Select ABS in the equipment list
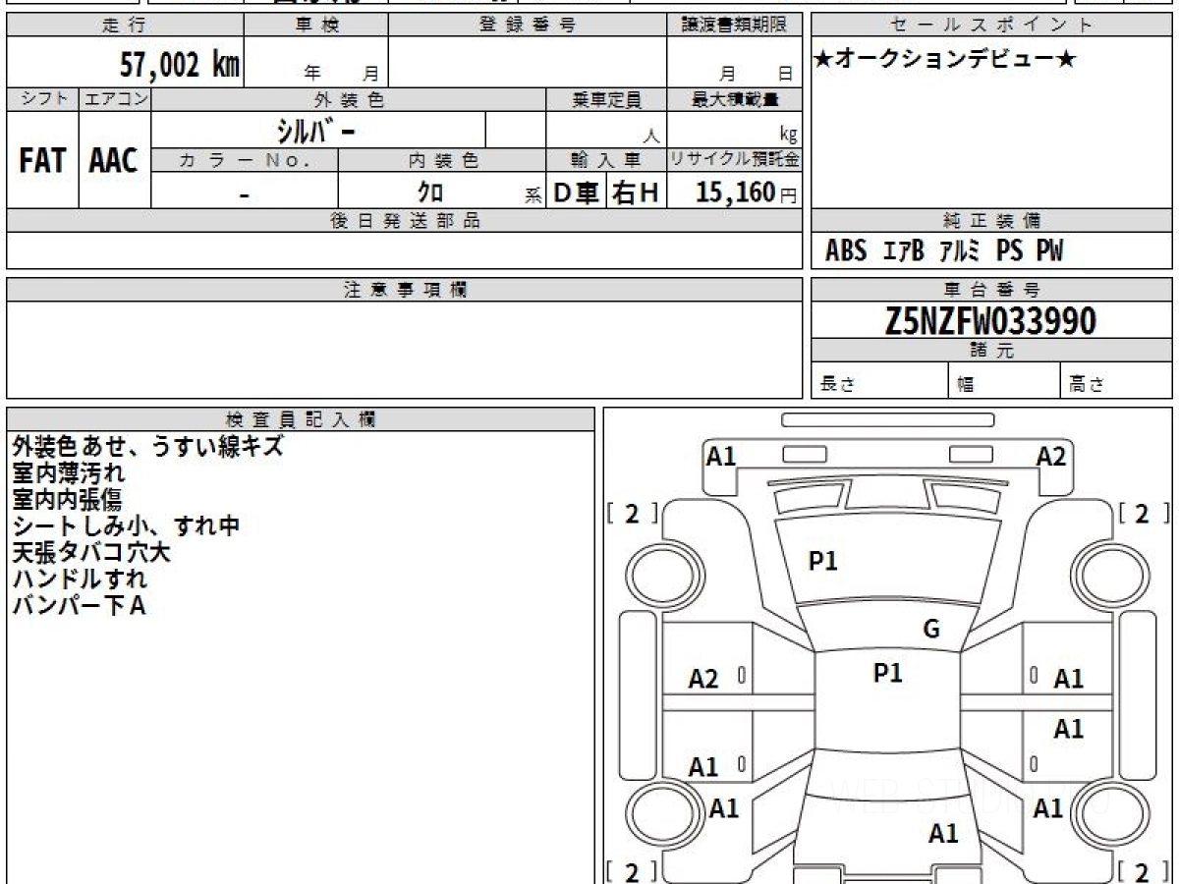This screenshot has height=884, width=1179. (x=846, y=251)
